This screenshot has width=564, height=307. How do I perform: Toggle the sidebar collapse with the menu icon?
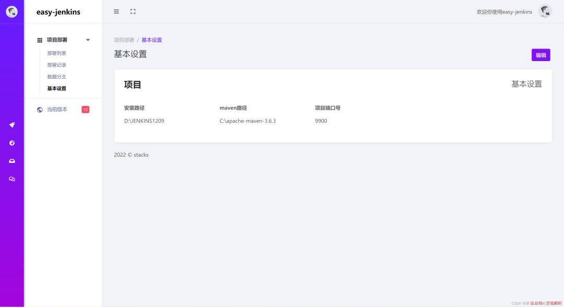point(116,11)
